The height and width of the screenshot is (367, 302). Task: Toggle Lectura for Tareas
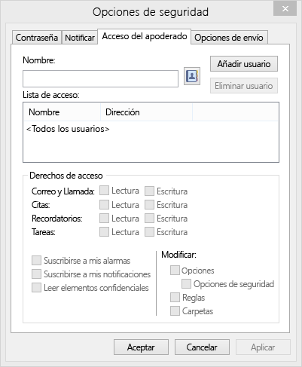tap(104, 231)
